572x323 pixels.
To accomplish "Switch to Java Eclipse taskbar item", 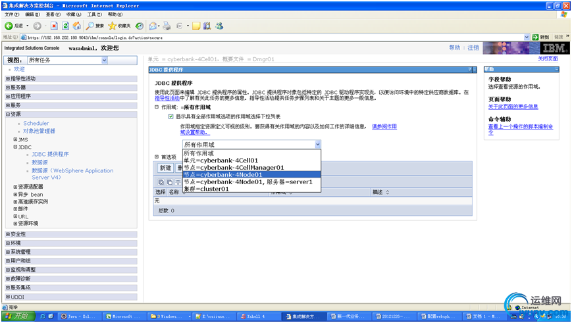I will click(x=80, y=316).
